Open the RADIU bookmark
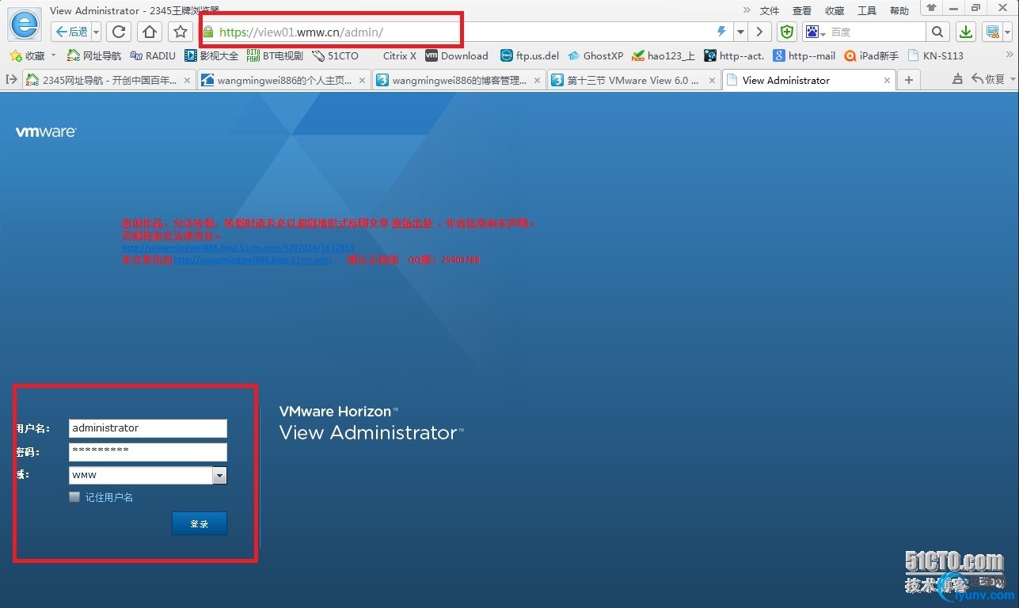 (x=153, y=55)
